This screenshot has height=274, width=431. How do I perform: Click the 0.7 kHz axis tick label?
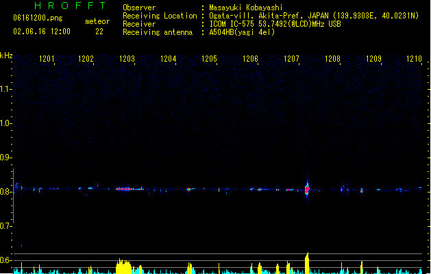(x=5, y=226)
